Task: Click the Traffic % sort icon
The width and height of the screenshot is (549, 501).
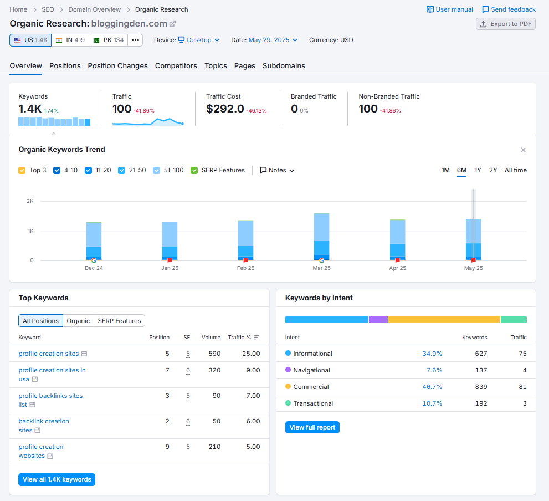Action: click(256, 337)
